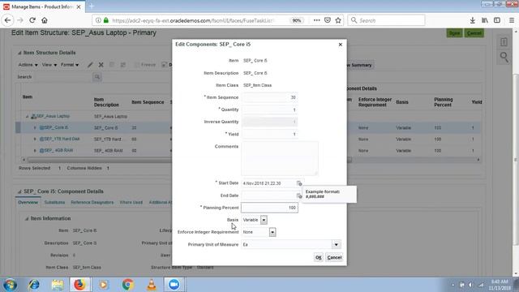Open the View menu
The image size is (519, 292).
[x=49, y=65]
